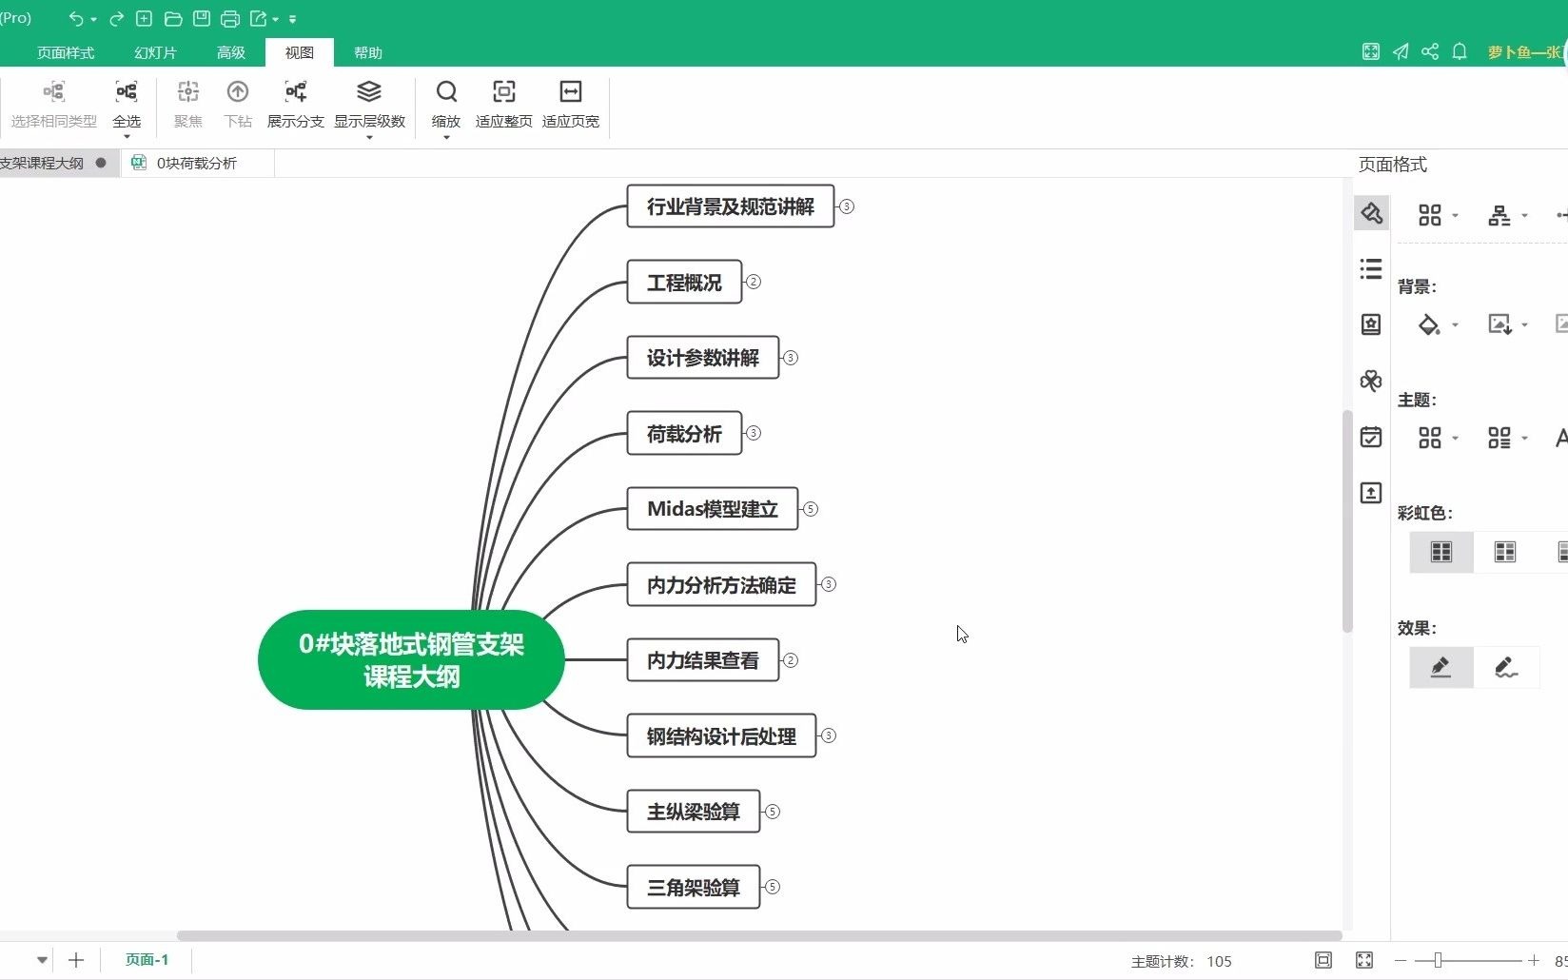Open the layout dropdown in page format

(x=1438, y=215)
